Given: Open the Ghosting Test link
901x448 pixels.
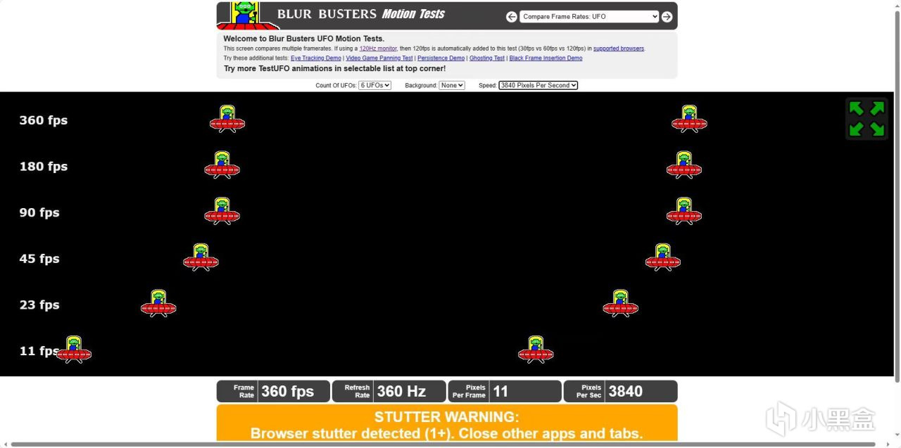Looking at the screenshot, I should click(487, 58).
